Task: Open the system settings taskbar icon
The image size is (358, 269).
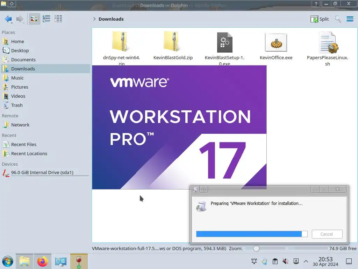Action: coord(60,261)
